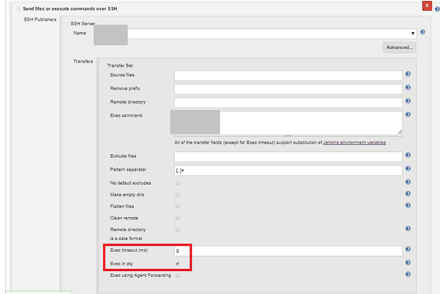
Task: View help for Pattern separator
Action: click(x=408, y=168)
